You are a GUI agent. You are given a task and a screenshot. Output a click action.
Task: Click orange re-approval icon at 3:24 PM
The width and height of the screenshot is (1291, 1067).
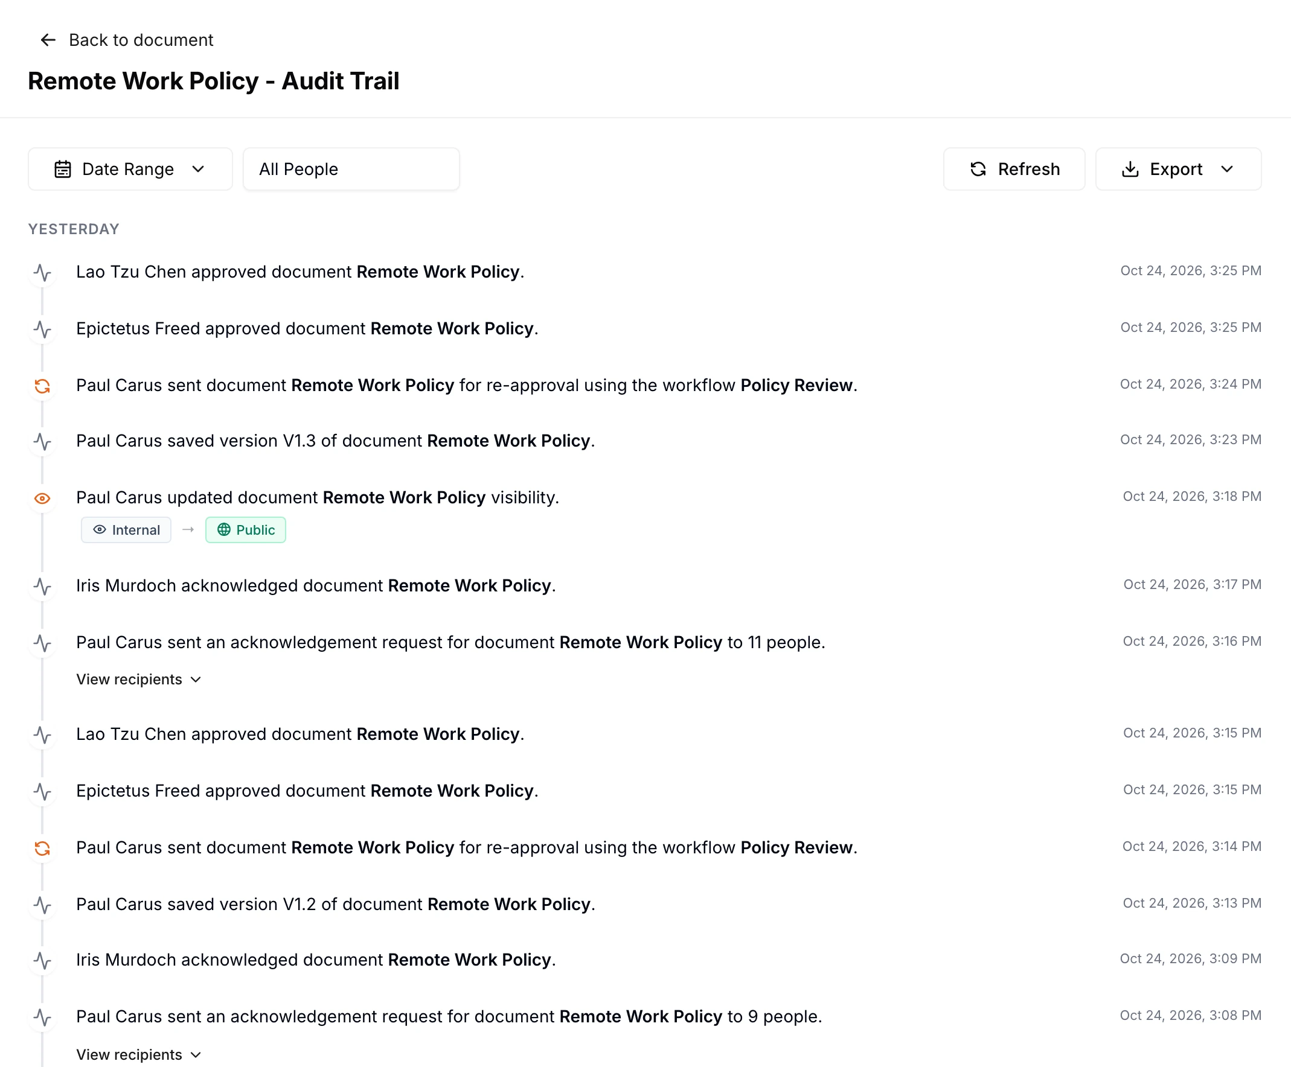tap(42, 386)
